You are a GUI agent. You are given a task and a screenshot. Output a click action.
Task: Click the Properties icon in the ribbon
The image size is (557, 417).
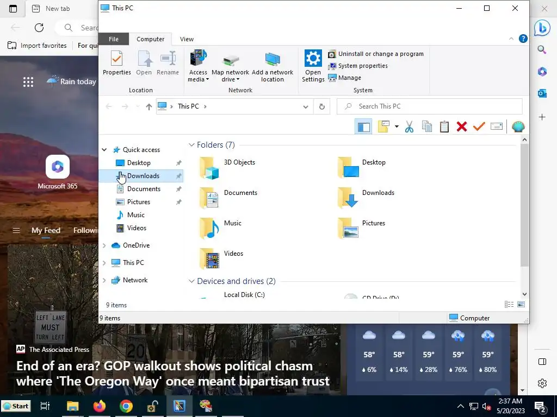pyautogui.click(x=116, y=63)
